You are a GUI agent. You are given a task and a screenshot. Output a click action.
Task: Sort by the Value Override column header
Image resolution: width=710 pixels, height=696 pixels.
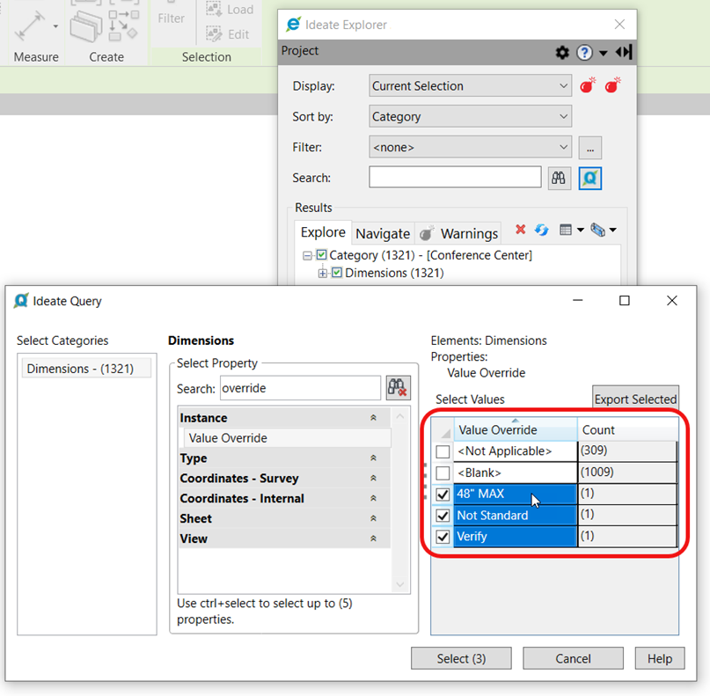[516, 429]
